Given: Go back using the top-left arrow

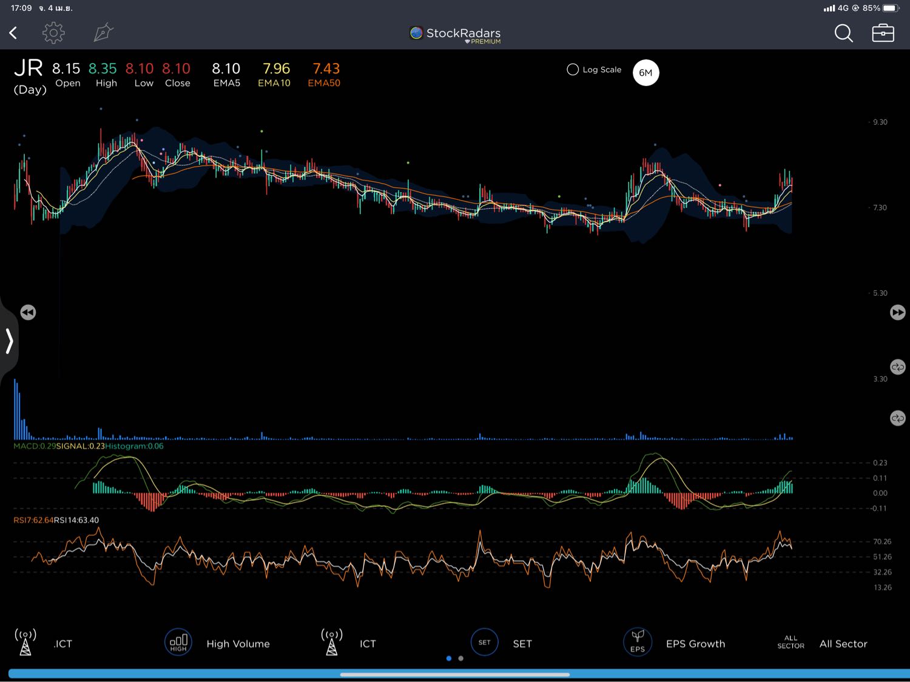Looking at the screenshot, I should (13, 33).
